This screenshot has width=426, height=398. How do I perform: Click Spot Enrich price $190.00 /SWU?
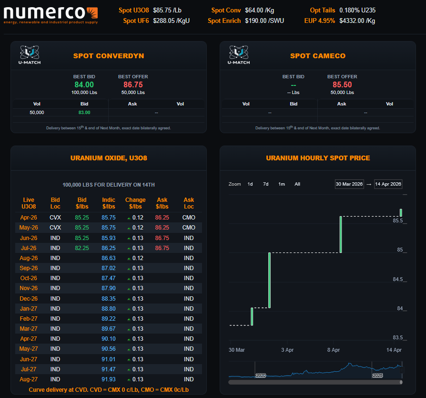pos(264,21)
